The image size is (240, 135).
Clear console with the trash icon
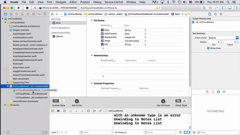[x=180, y=132]
